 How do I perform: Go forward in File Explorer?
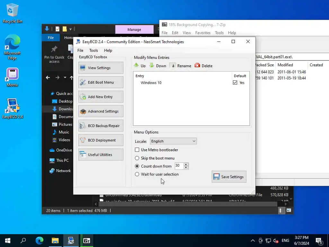pos(57,78)
